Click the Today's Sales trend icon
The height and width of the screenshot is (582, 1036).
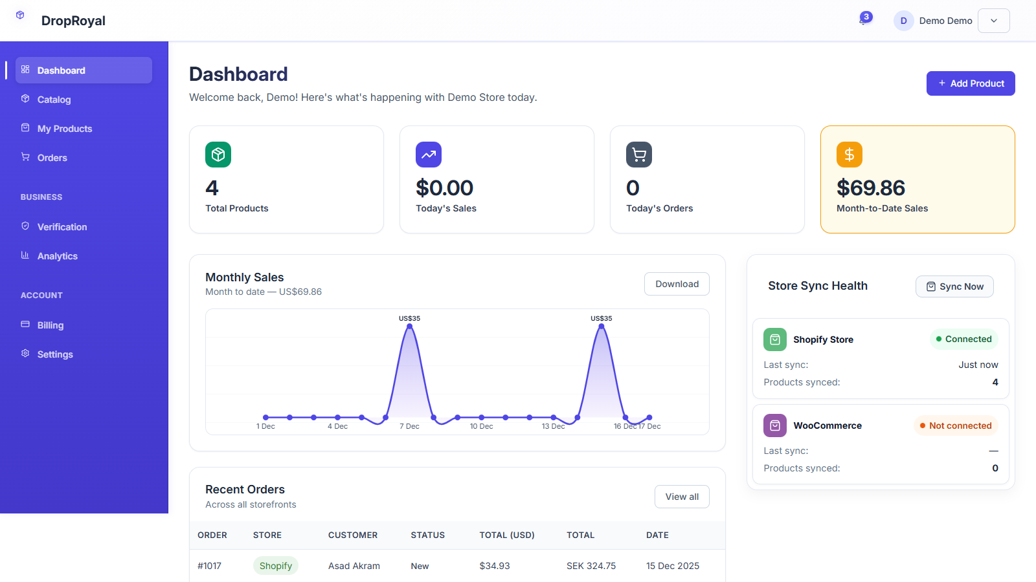[x=429, y=155]
